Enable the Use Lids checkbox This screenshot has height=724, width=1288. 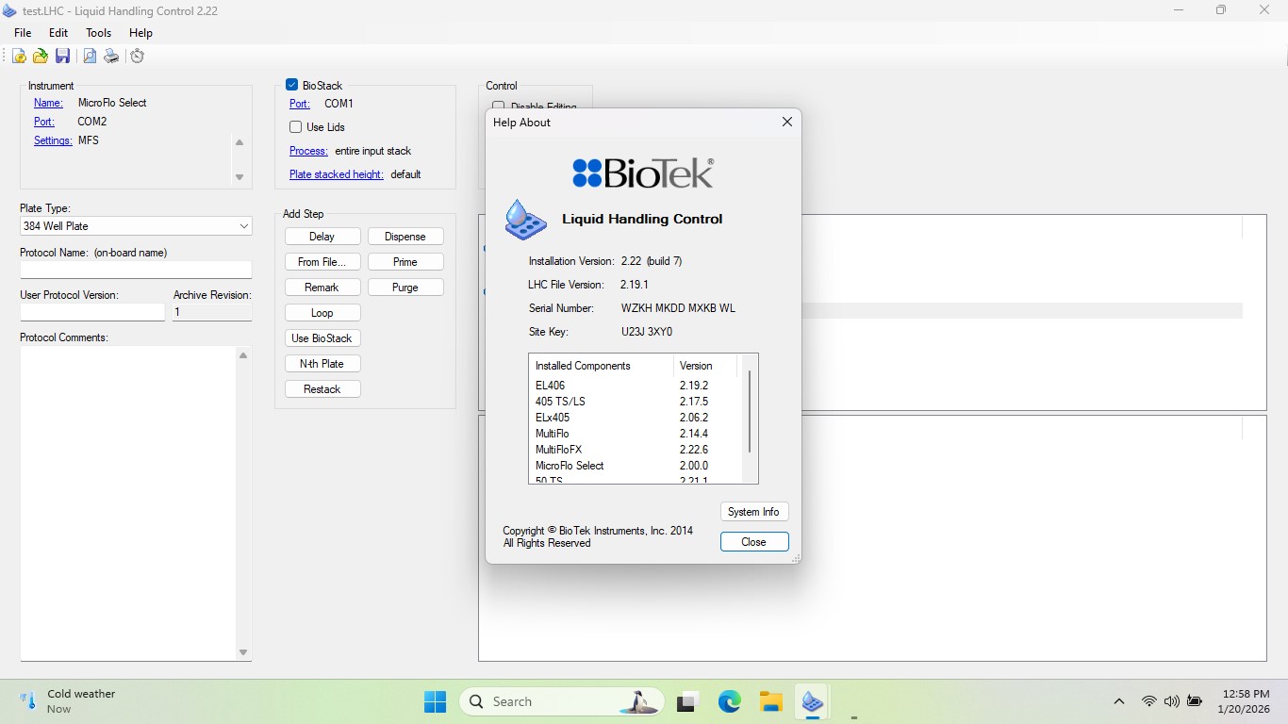pos(296,126)
